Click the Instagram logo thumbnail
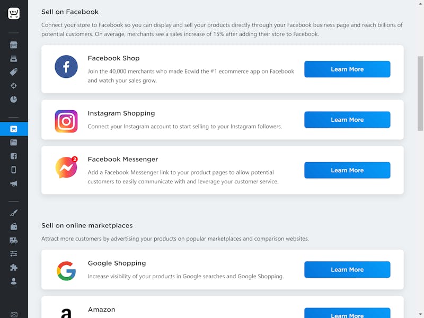424x318 pixels. (x=66, y=121)
